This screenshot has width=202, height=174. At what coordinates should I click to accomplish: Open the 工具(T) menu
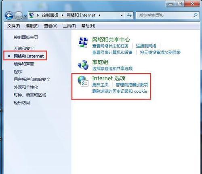[69, 26]
